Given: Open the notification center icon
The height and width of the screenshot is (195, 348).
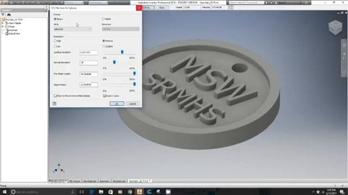Looking at the screenshot, I should [342, 192].
